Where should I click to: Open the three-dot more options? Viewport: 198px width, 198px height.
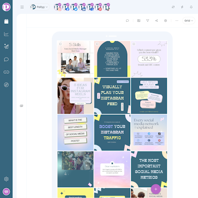[x=177, y=21]
